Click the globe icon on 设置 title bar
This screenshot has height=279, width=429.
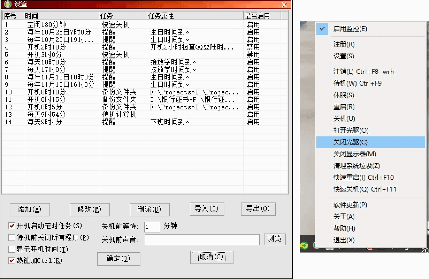pos(7,4)
